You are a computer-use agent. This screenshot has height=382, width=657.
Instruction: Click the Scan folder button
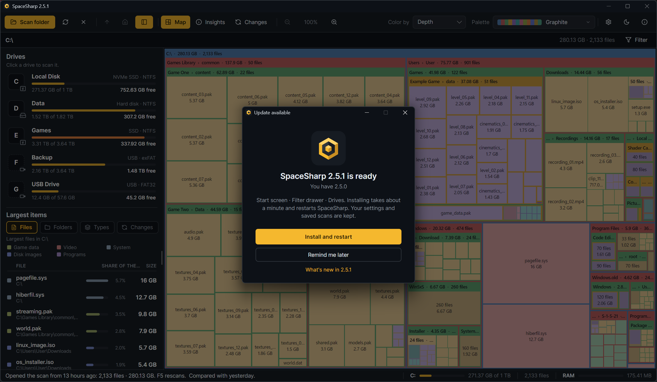coord(30,22)
